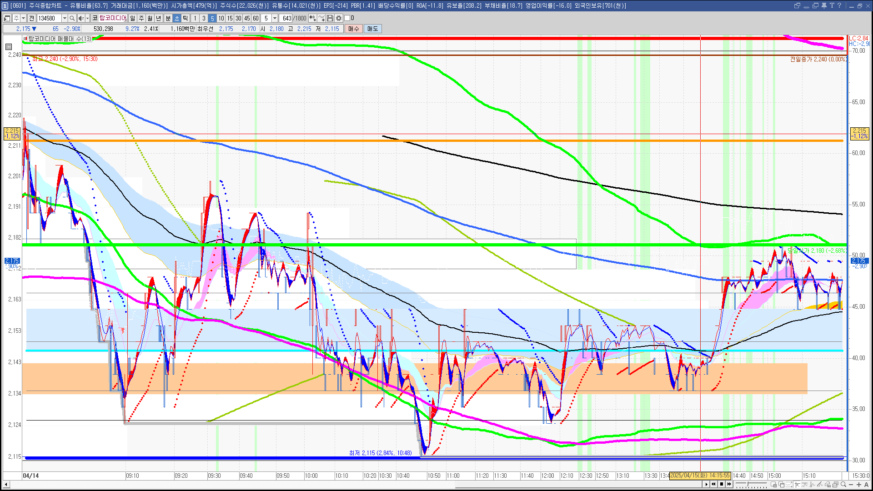Click the 매도 sell button
Image resolution: width=873 pixels, height=491 pixels.
[x=373, y=29]
